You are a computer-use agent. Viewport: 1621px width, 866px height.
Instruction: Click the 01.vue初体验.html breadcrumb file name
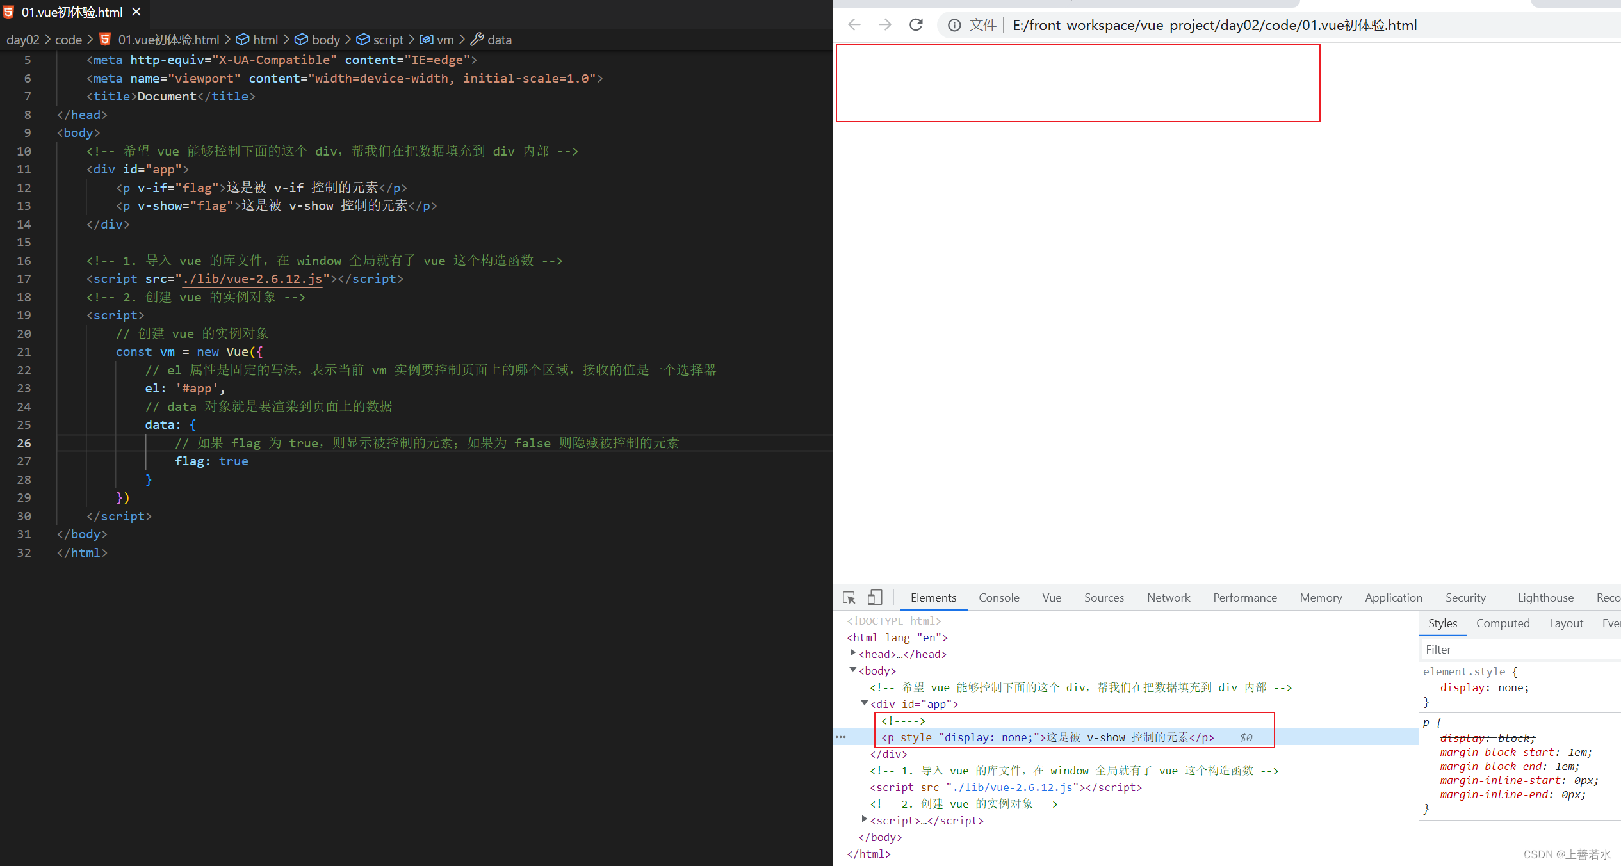coord(168,40)
